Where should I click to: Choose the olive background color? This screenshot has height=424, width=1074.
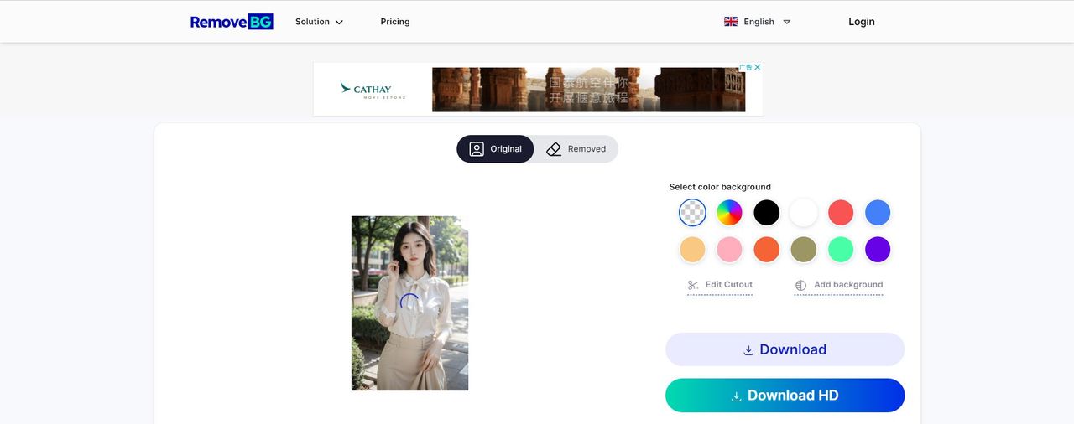[803, 250]
